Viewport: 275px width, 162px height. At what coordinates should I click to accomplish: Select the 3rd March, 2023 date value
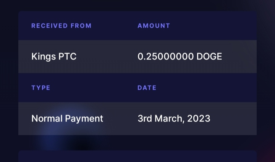174,119
